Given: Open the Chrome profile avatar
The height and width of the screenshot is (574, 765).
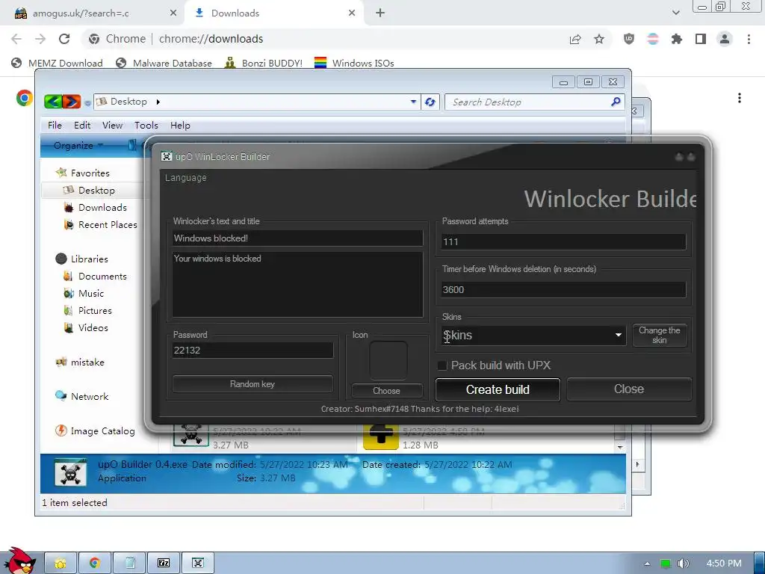Looking at the screenshot, I should pyautogui.click(x=725, y=39).
